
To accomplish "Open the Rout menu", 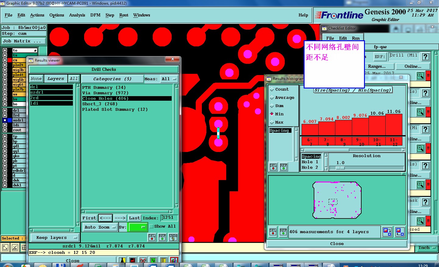I will [124, 15].
